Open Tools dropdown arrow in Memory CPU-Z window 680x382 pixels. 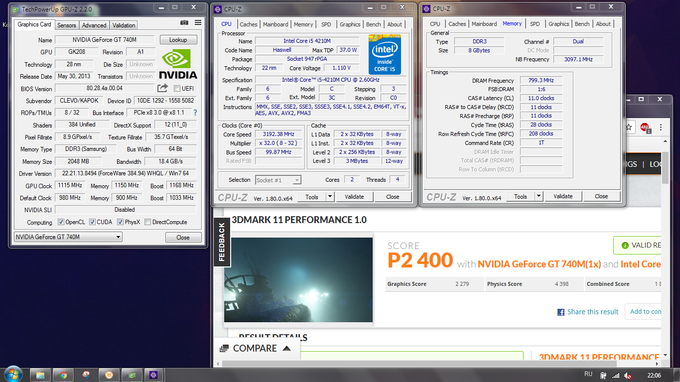(x=539, y=196)
